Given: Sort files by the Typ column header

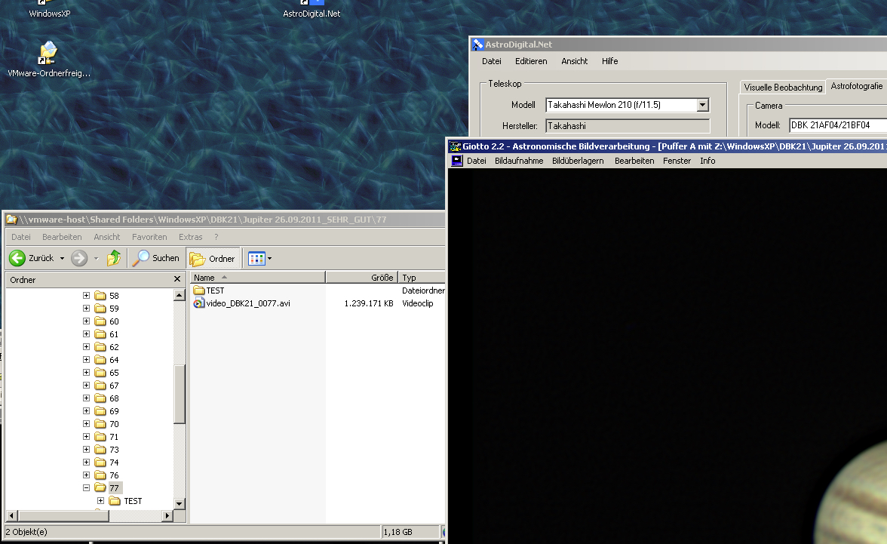Looking at the screenshot, I should tap(422, 278).
